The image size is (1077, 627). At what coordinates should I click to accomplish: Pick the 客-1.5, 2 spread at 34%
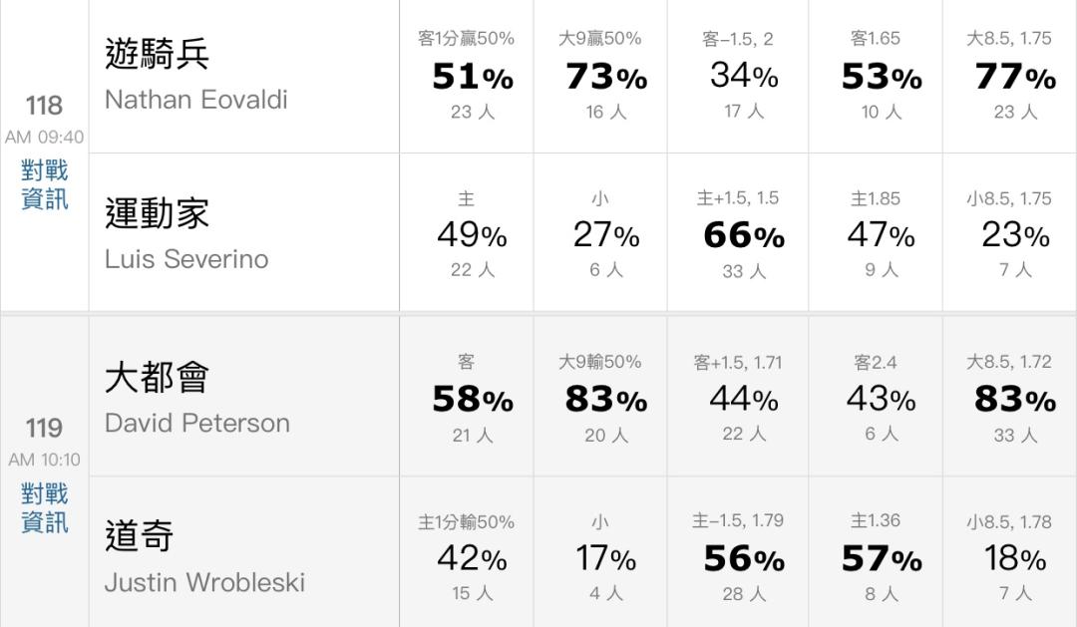738,76
